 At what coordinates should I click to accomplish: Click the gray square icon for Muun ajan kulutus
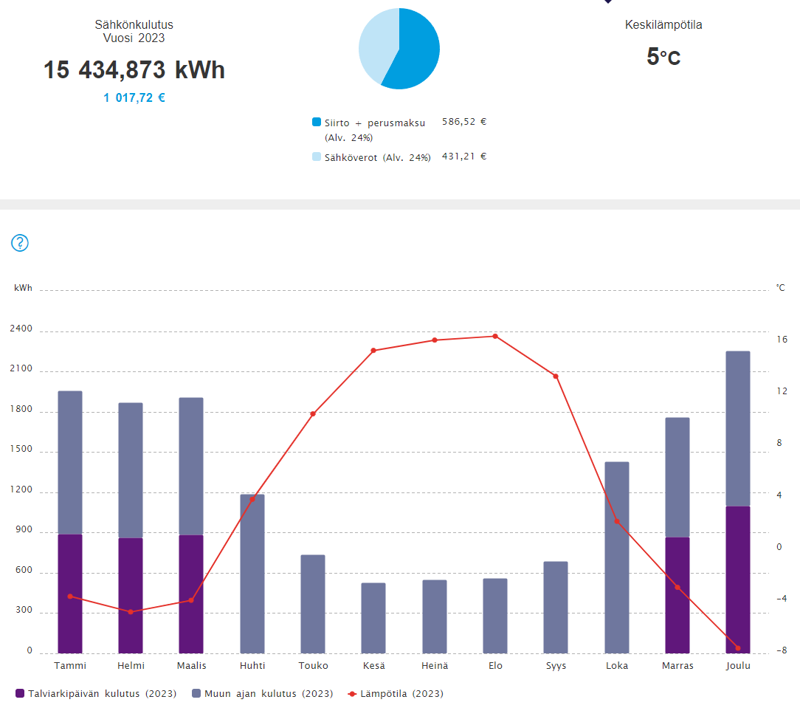(x=196, y=694)
